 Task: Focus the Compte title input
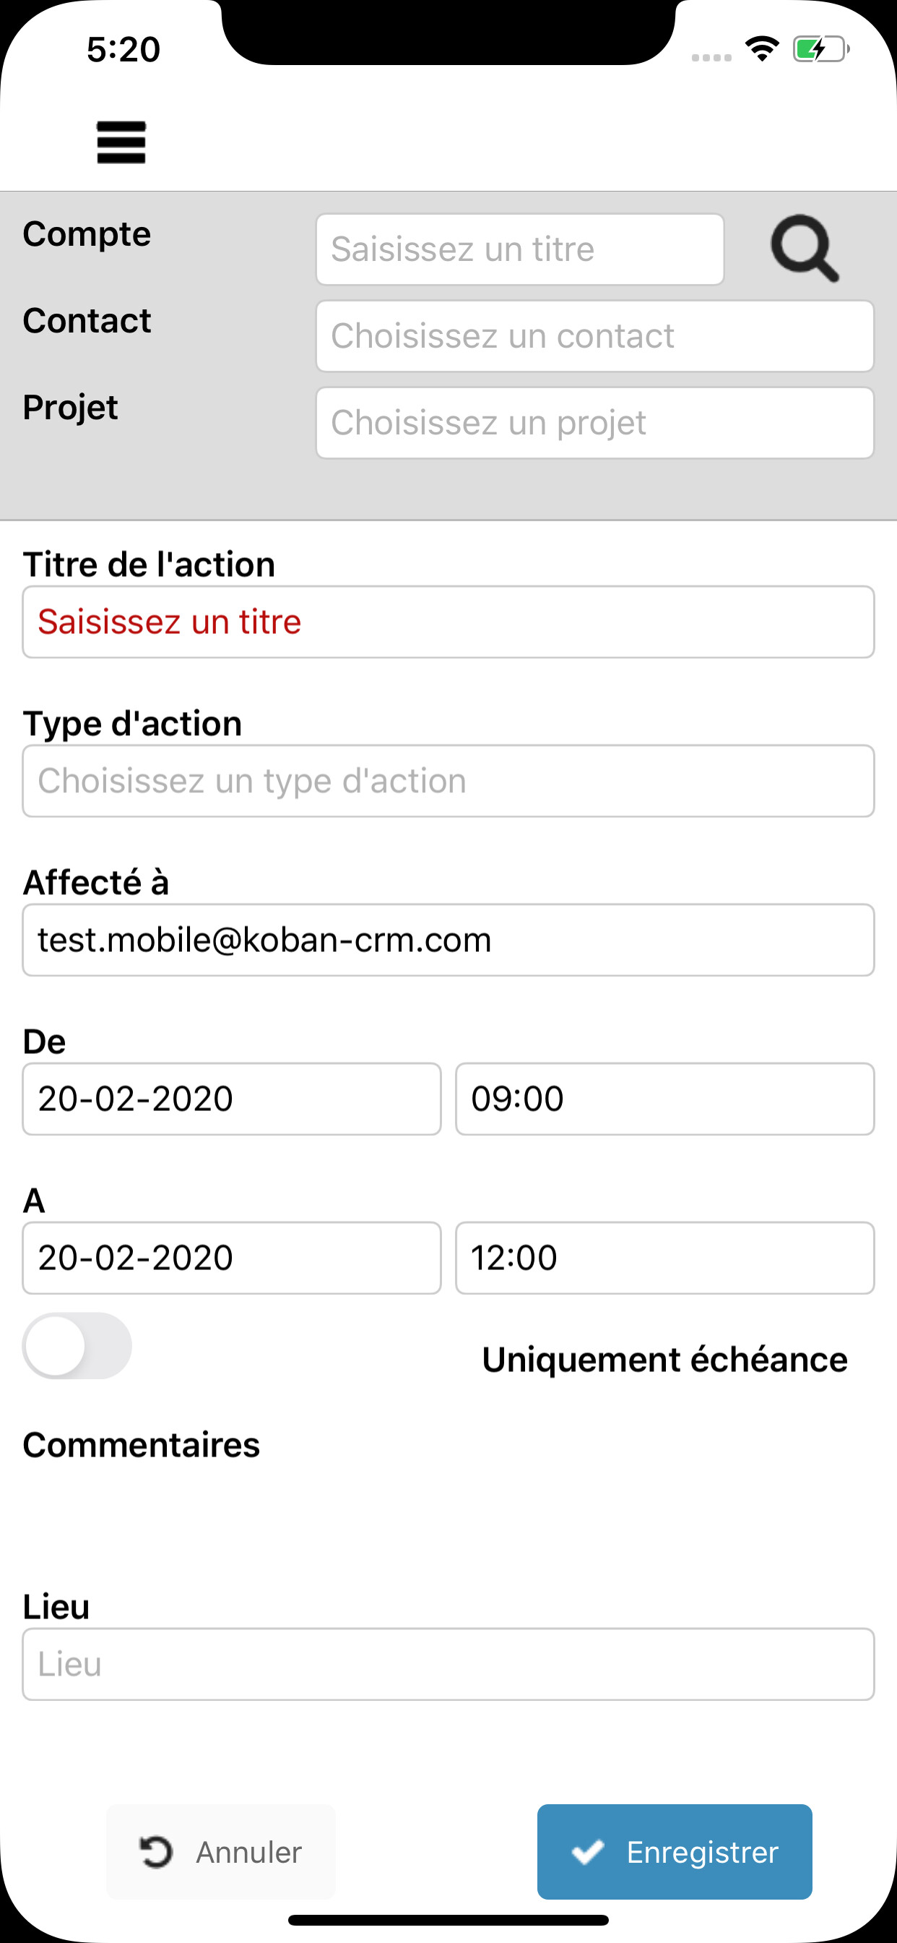coord(520,249)
